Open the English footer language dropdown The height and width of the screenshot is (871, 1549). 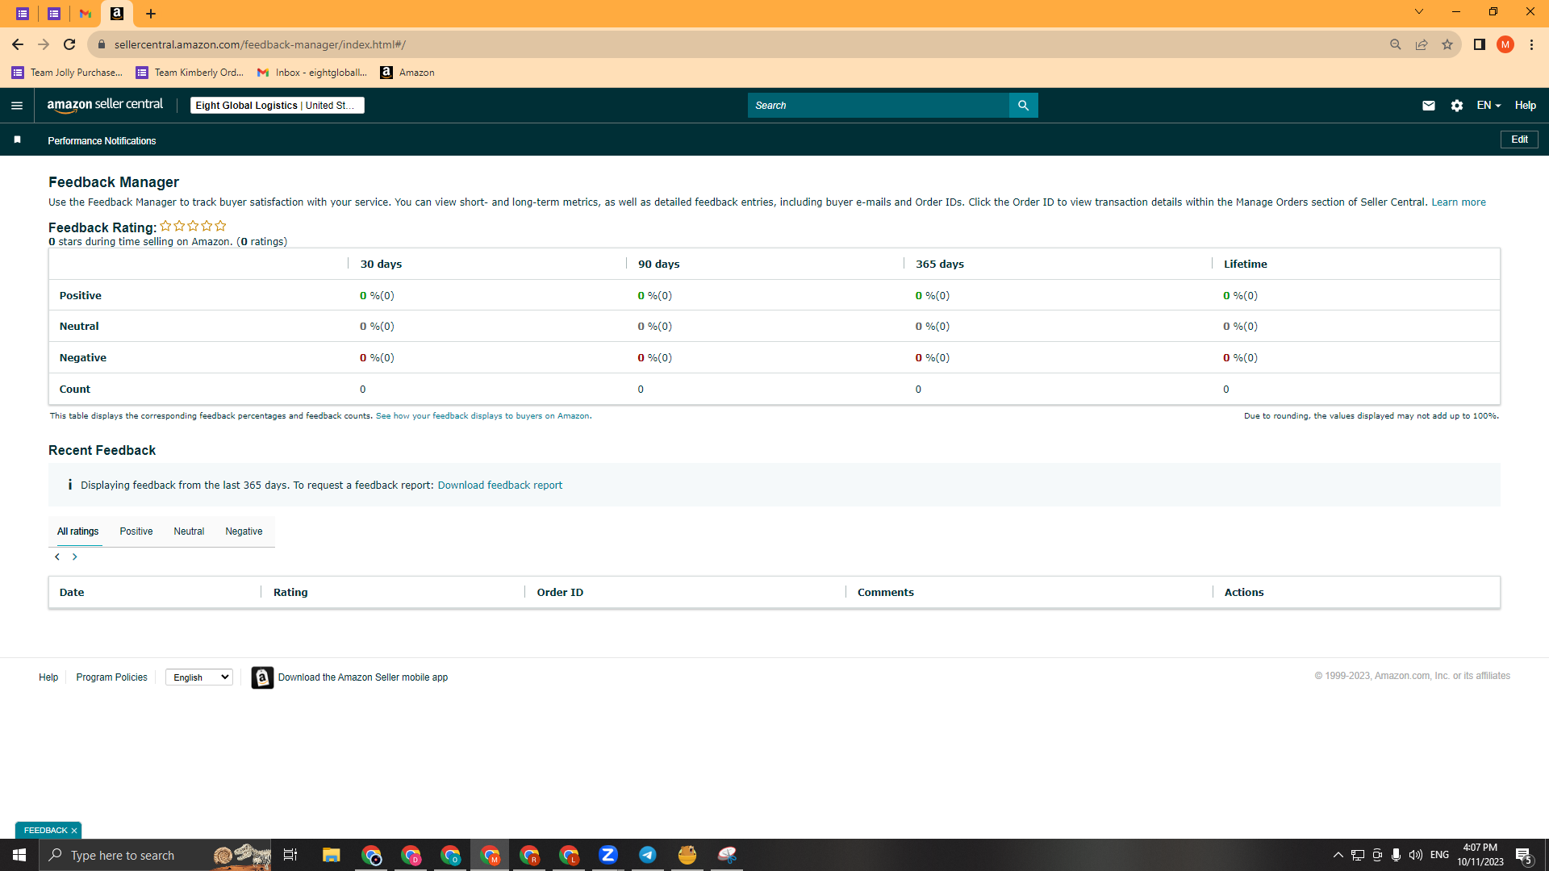pos(199,677)
